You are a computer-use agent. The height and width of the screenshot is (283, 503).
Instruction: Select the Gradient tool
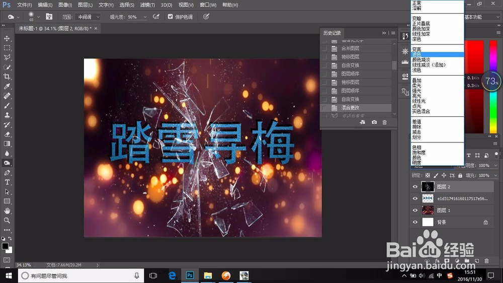pyautogui.click(x=7, y=144)
